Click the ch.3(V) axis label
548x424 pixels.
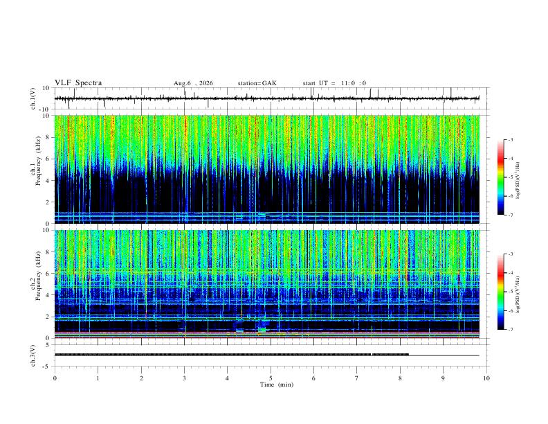(x=34, y=355)
